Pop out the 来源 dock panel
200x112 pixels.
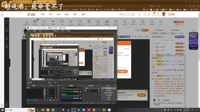pos(59,86)
